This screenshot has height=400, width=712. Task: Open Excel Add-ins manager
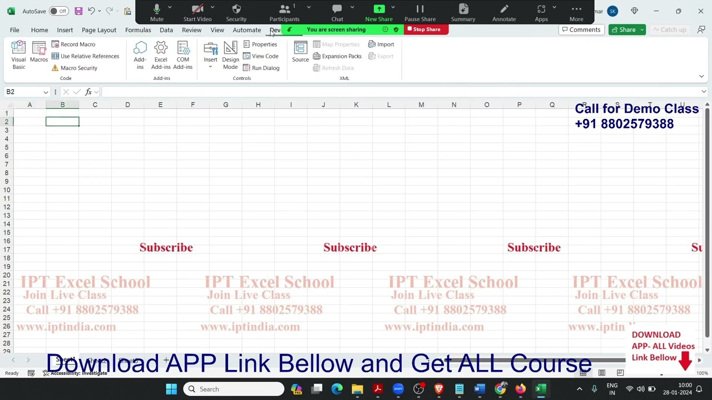[x=161, y=56]
